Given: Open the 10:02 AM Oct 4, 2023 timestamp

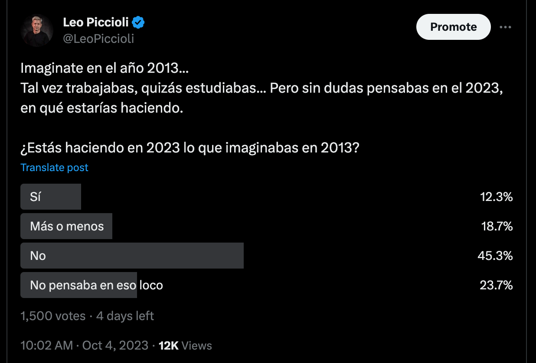Looking at the screenshot, I should (84, 346).
